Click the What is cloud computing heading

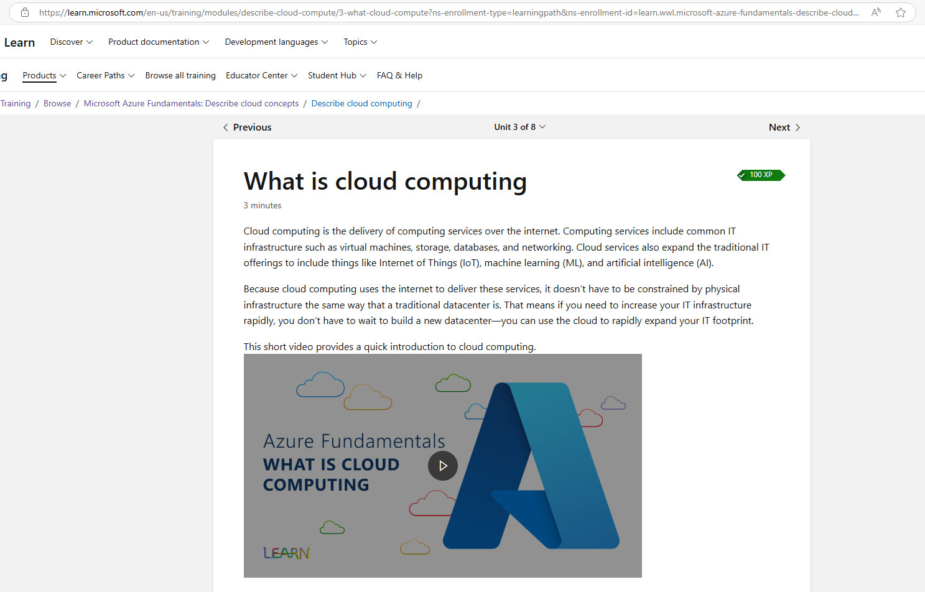[x=385, y=182]
